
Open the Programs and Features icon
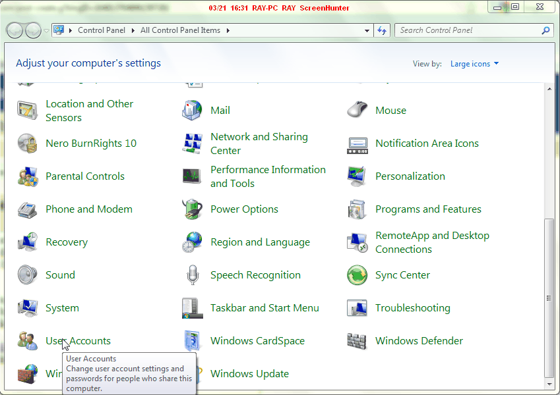click(357, 209)
